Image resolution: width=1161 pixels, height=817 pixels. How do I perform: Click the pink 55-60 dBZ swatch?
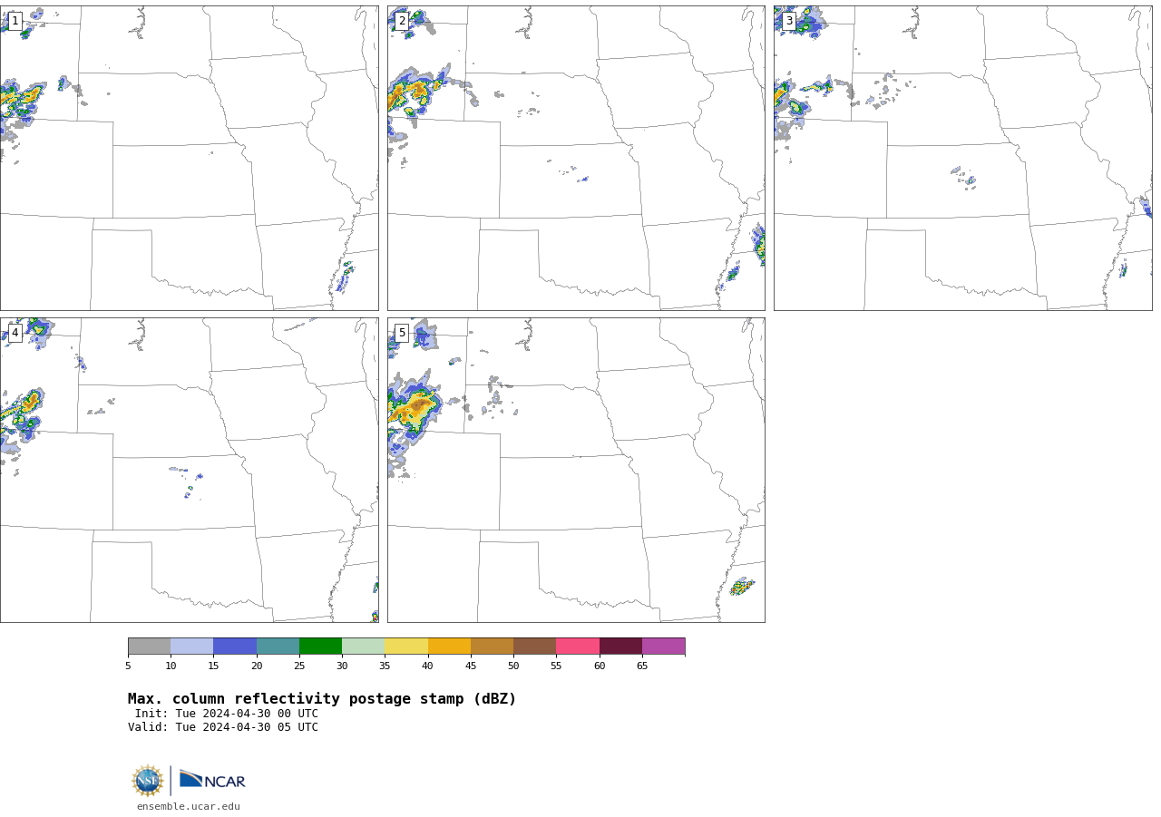point(578,646)
